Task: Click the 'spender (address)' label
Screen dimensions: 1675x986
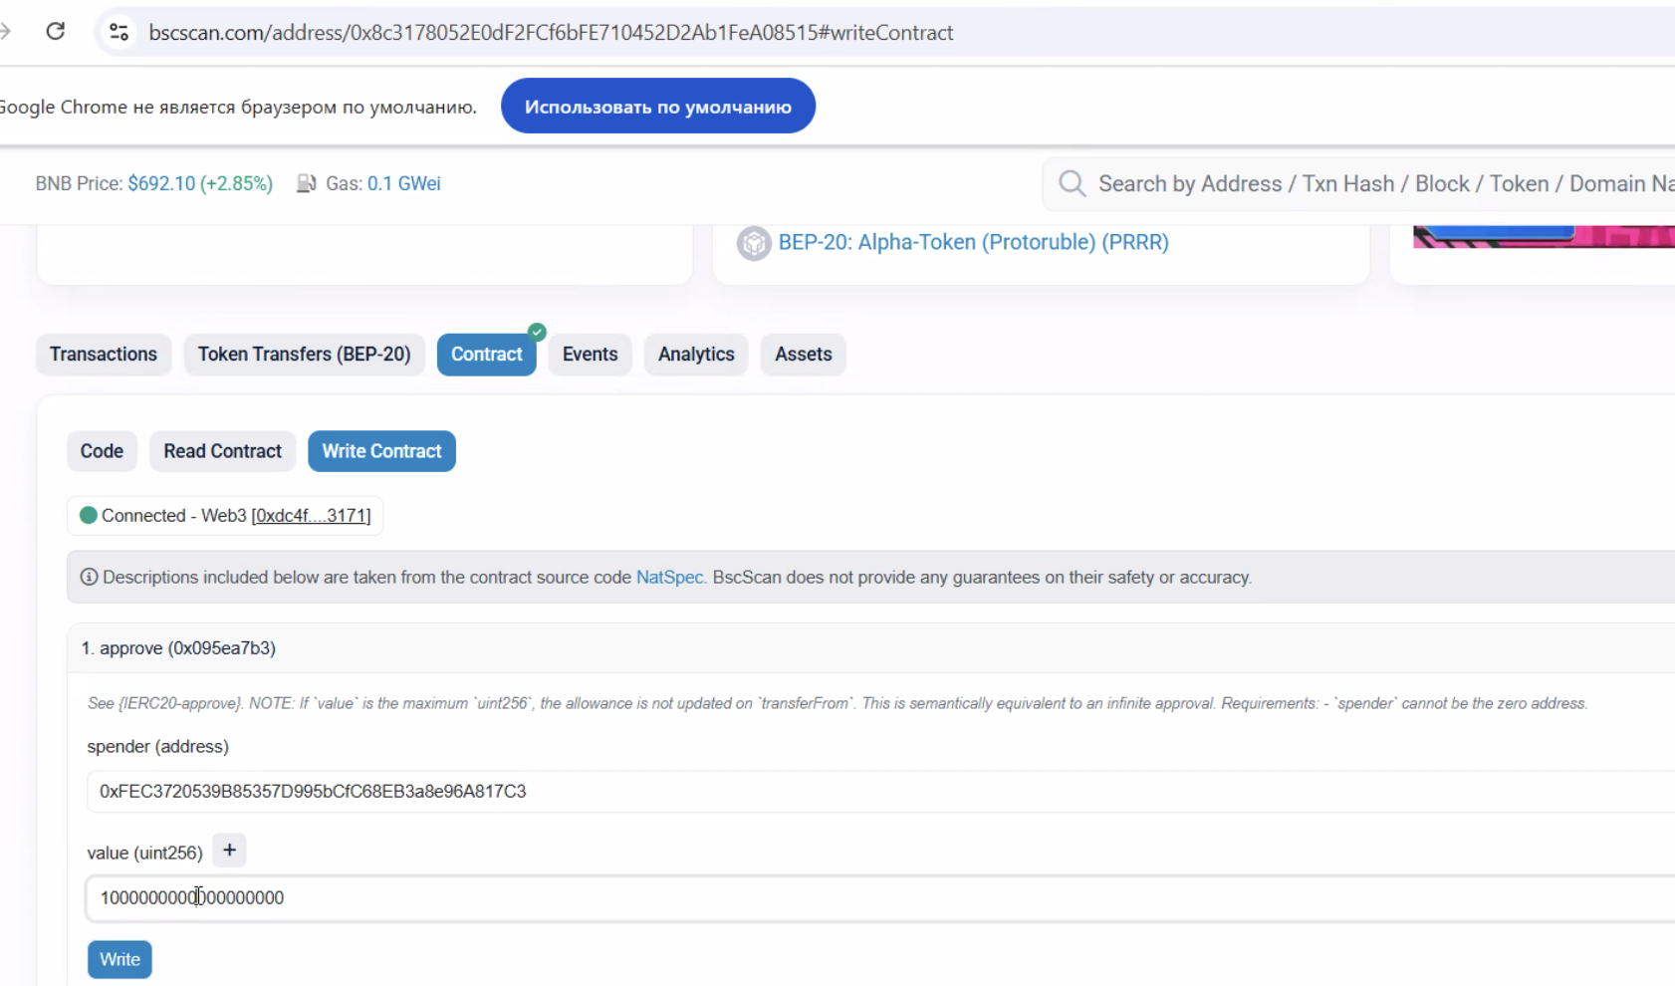Action: (x=157, y=747)
